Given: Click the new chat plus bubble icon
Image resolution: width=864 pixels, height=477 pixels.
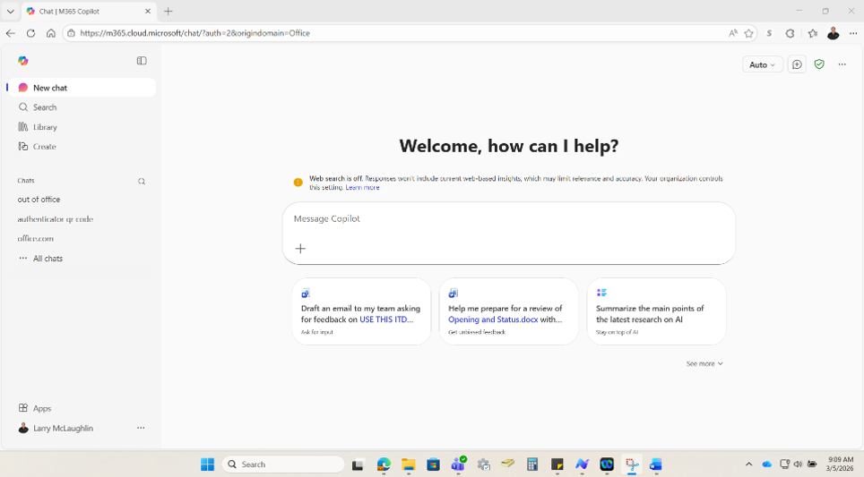Looking at the screenshot, I should point(797,64).
